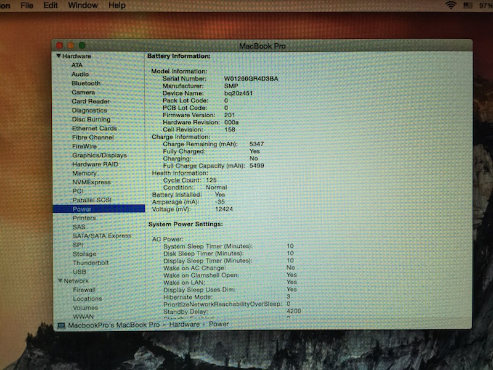Collapse the Network section triangle
This screenshot has height=370, width=493.
click(60, 281)
